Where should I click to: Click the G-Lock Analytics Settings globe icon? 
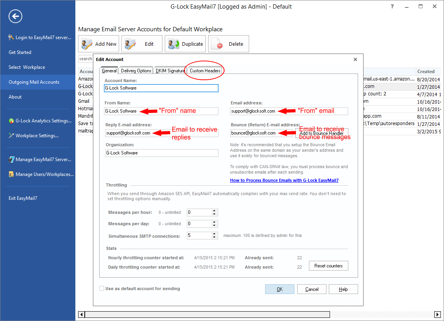11,121
